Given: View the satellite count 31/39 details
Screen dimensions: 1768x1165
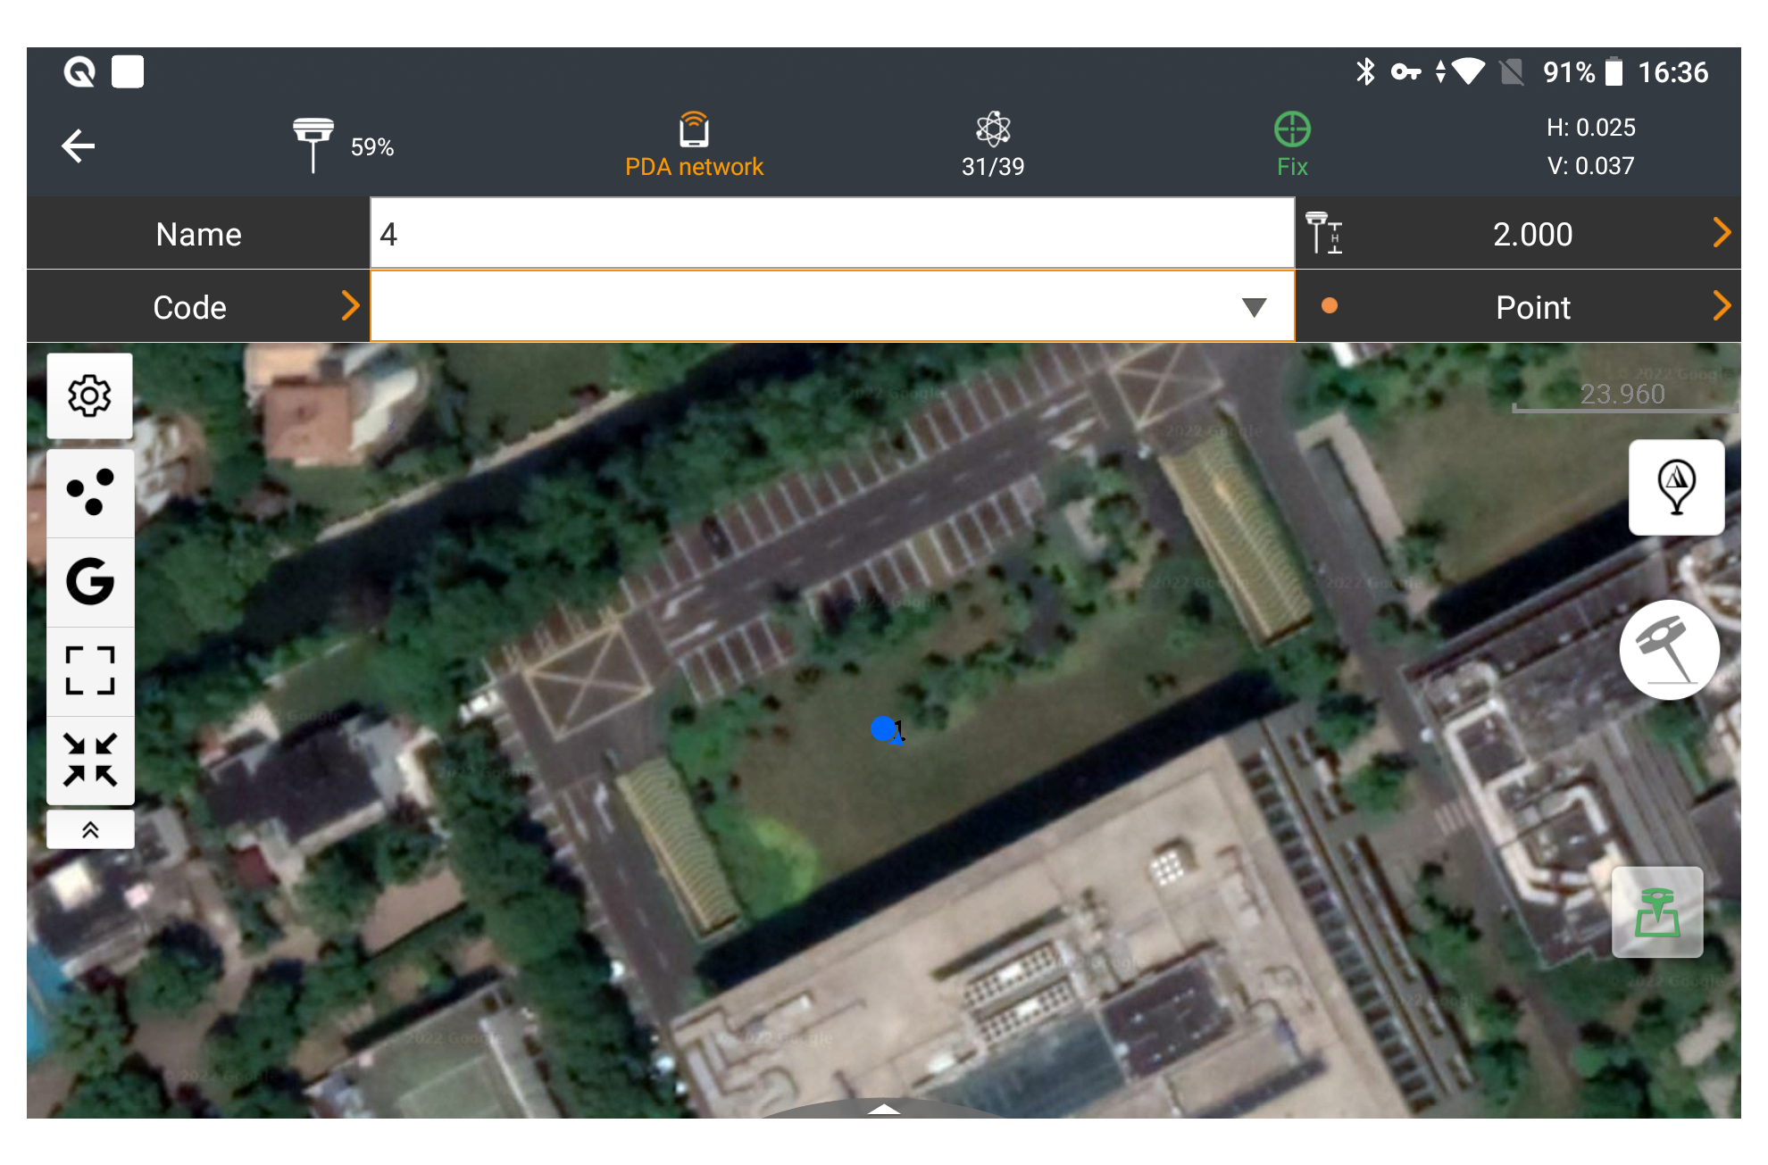Looking at the screenshot, I should point(992,146).
